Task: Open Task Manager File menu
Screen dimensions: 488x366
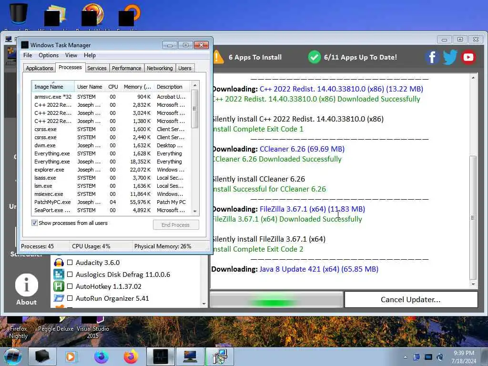Action: pos(28,55)
